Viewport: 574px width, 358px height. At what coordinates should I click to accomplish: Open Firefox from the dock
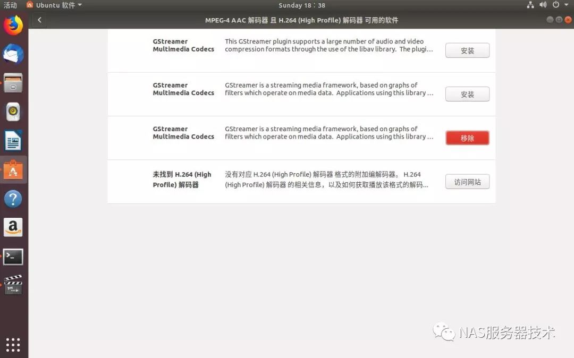click(x=13, y=25)
